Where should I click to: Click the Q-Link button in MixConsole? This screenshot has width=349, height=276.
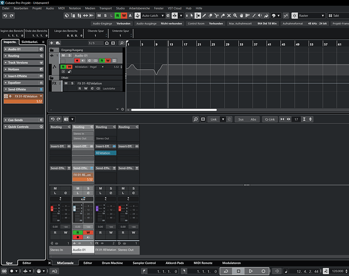[270, 119]
